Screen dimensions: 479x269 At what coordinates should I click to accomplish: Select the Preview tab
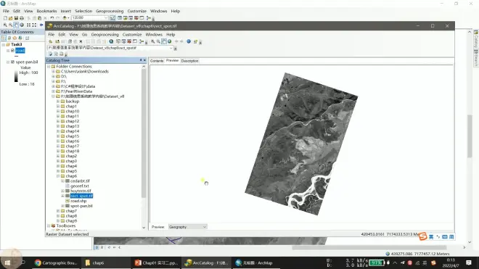172,60
